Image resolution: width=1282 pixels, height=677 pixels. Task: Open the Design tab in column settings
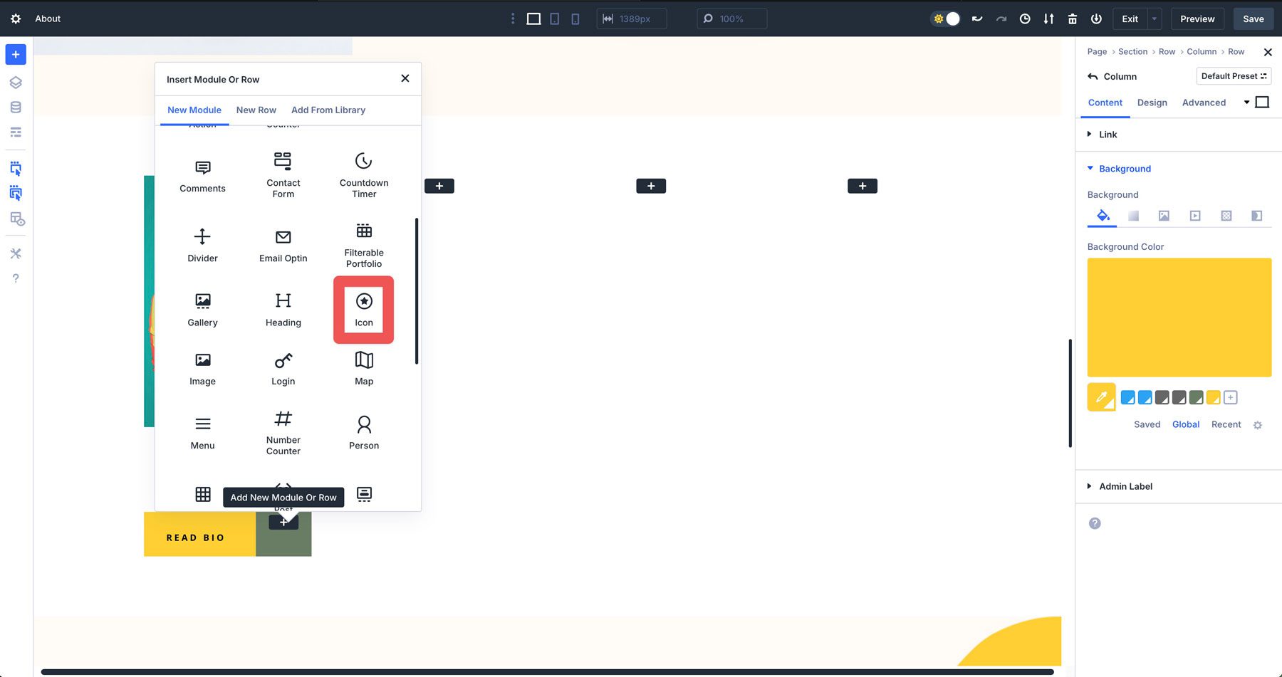[1152, 103]
